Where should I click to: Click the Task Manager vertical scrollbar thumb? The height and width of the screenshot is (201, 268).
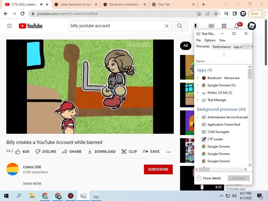click(250, 74)
